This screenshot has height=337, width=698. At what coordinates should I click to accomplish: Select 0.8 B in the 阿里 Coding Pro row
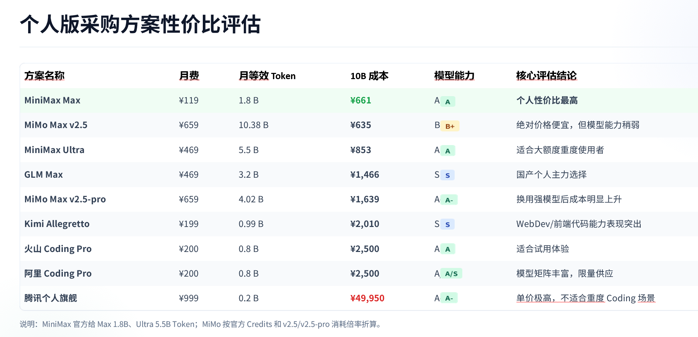tap(249, 273)
